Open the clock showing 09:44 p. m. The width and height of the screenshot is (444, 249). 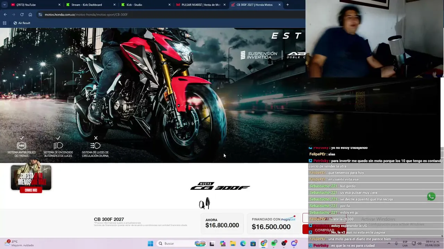pyautogui.click(x=433, y=243)
